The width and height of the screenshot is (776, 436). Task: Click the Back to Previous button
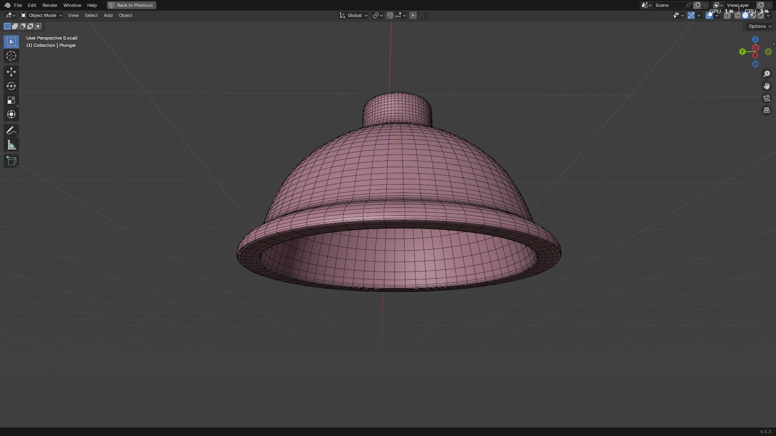point(131,5)
